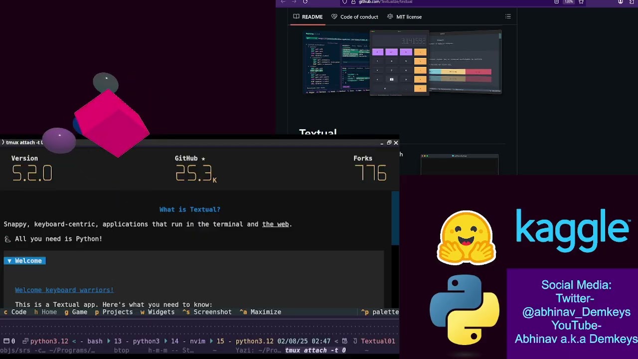The width and height of the screenshot is (638, 359).
Task: Open the browser account profile icon
Action: click(x=621, y=2)
